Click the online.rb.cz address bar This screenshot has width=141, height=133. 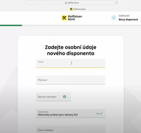click(72, 3)
